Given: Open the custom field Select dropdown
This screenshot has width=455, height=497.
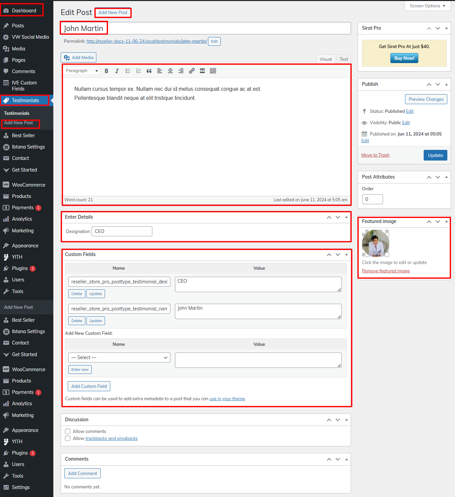Looking at the screenshot, I should (x=119, y=357).
